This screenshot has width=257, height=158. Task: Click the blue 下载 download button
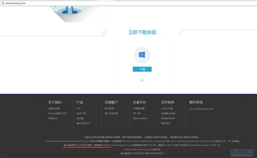[x=142, y=69]
